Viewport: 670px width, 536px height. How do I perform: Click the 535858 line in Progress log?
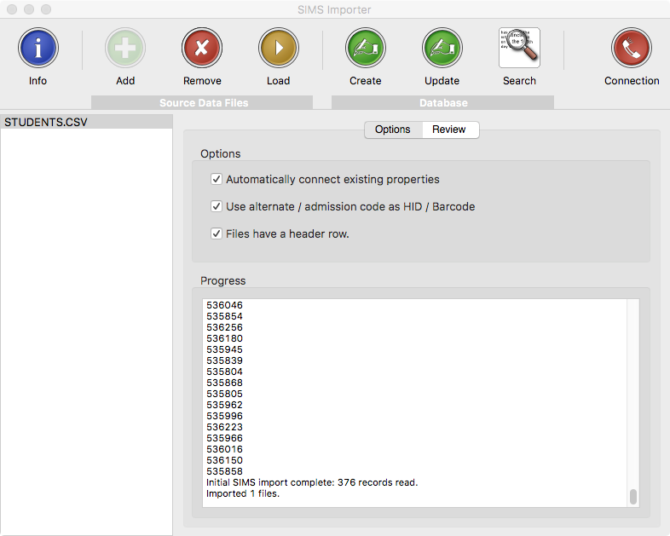tap(224, 471)
